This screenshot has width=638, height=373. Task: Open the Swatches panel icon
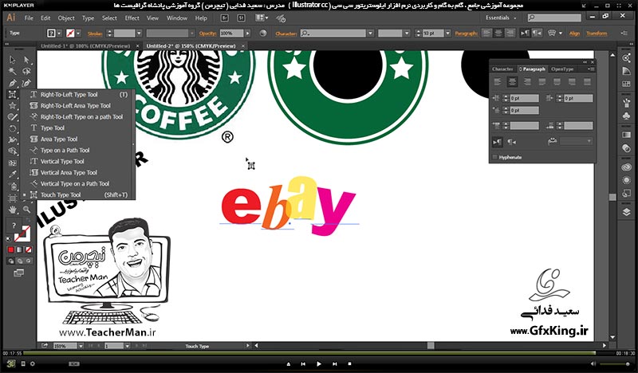627,84
